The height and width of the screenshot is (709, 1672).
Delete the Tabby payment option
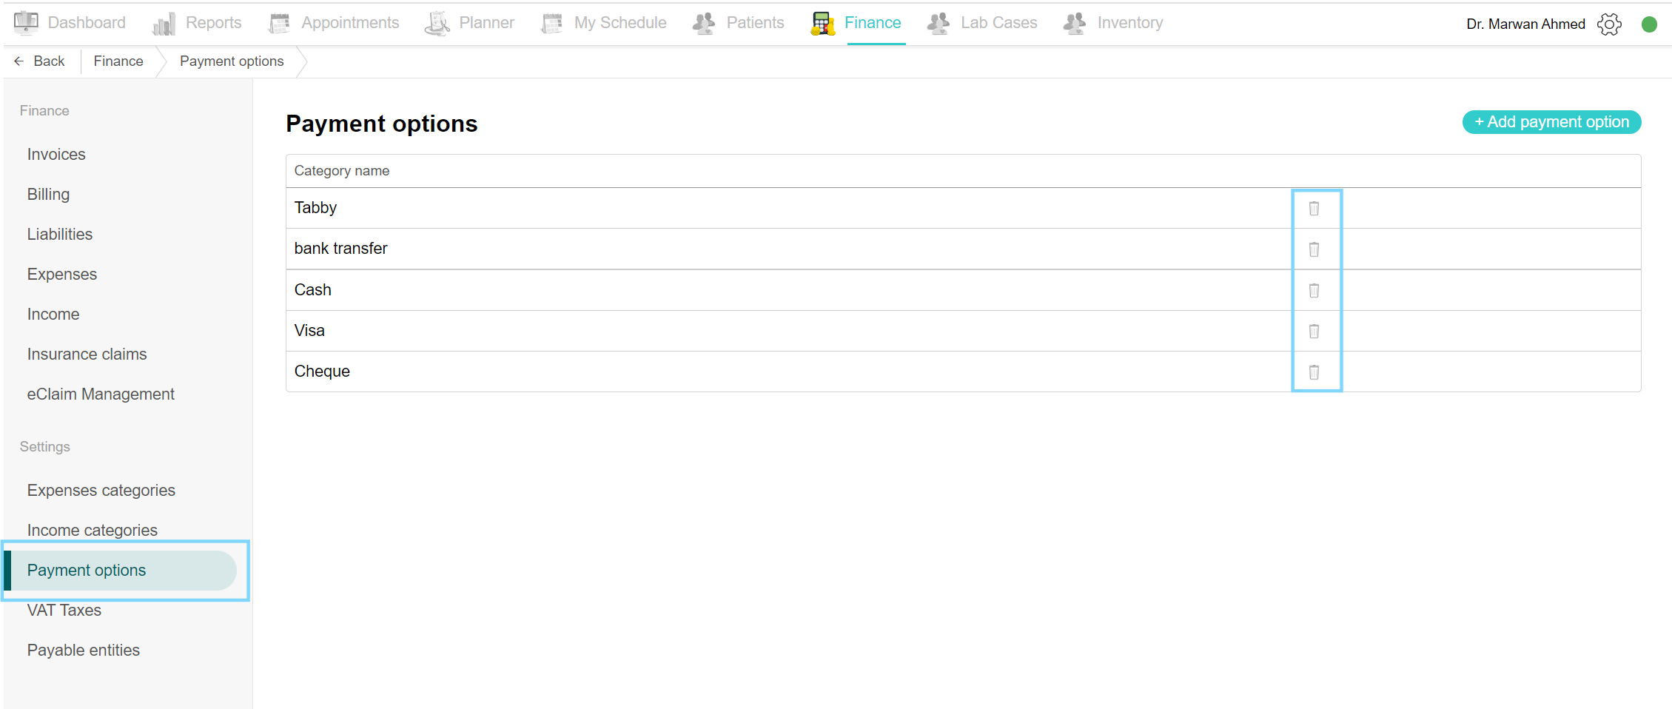pyautogui.click(x=1314, y=209)
